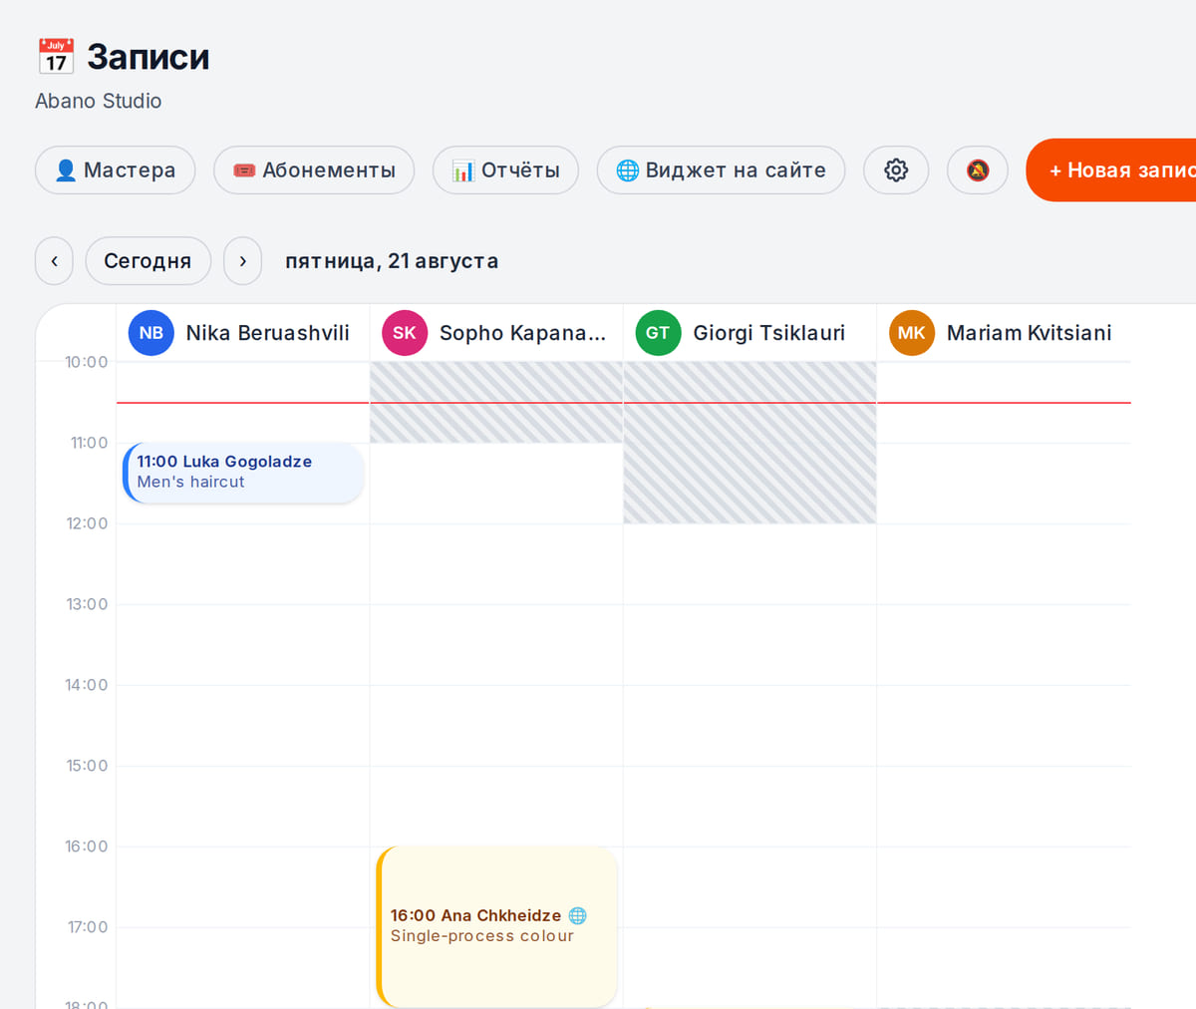
Task: Click the GT avatar of Giorgi Tsiklauri
Action: tap(658, 333)
